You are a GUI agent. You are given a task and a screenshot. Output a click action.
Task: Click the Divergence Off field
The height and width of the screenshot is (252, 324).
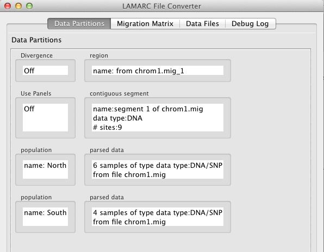pyautogui.click(x=45, y=71)
